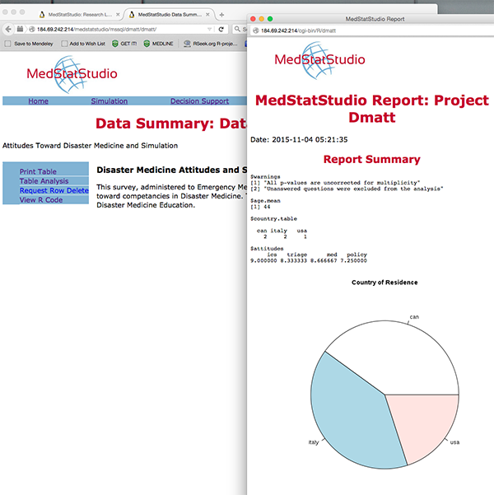
Task: Click the '$age.mean' output line
Action: tap(265, 201)
